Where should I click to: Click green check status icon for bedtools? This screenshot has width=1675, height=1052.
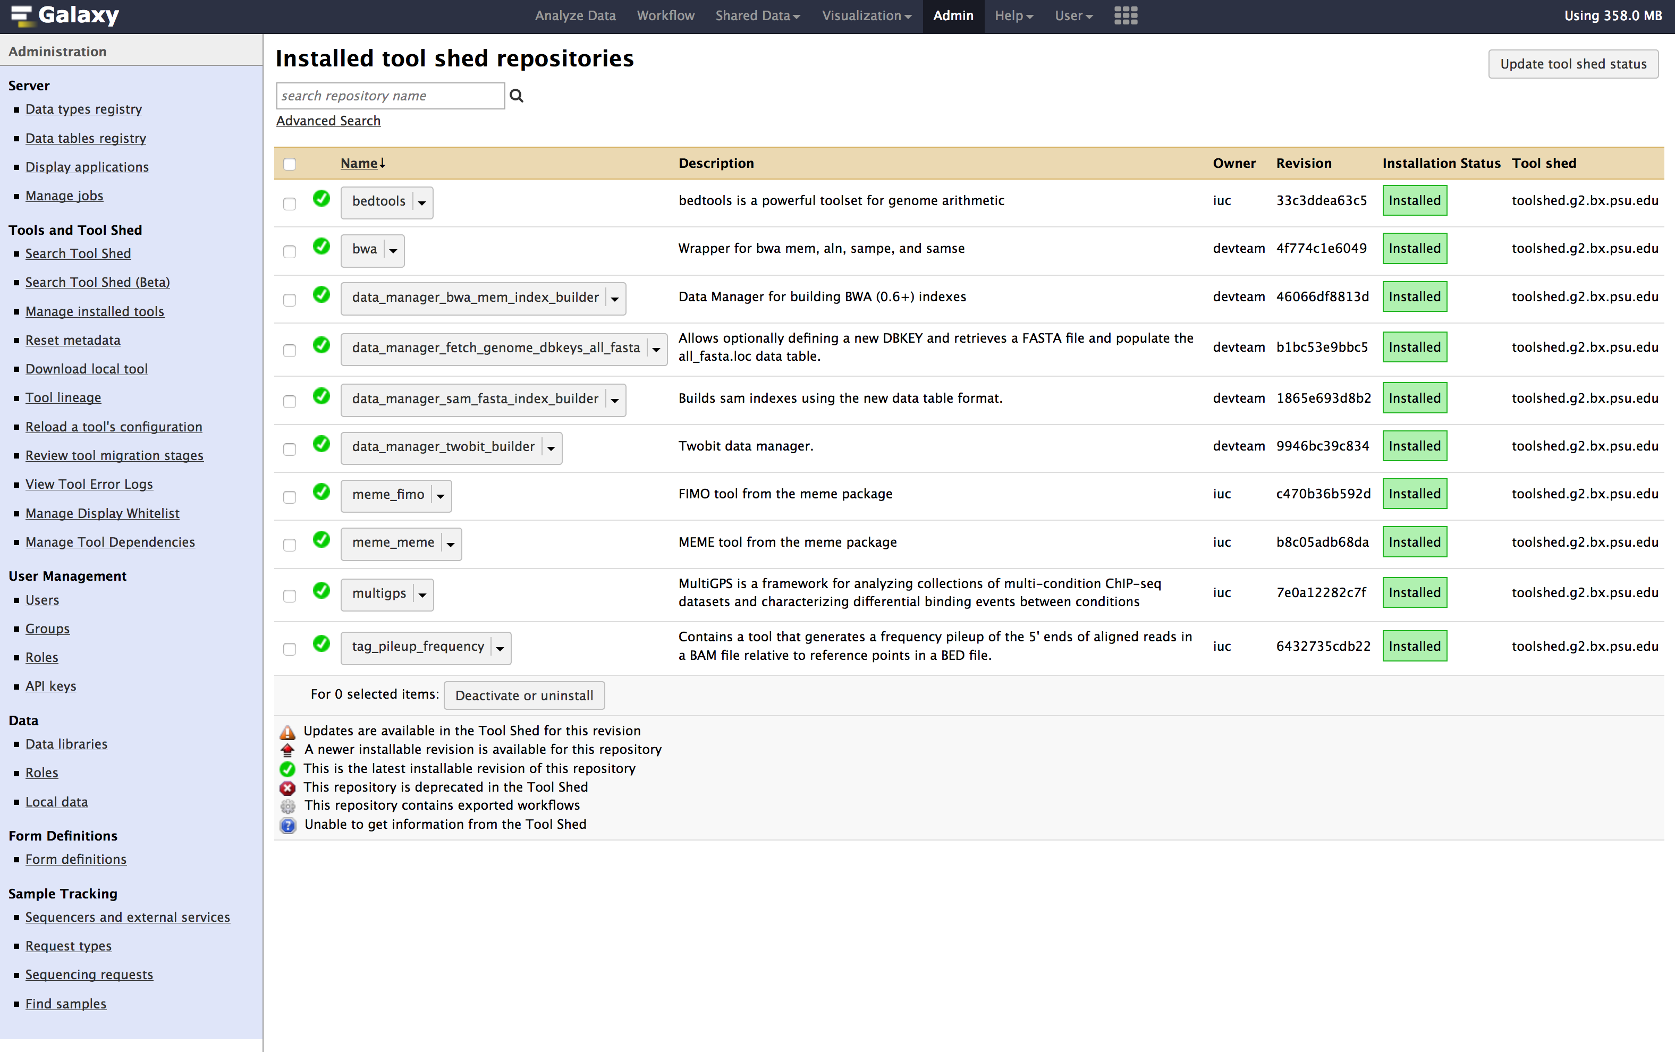click(322, 199)
